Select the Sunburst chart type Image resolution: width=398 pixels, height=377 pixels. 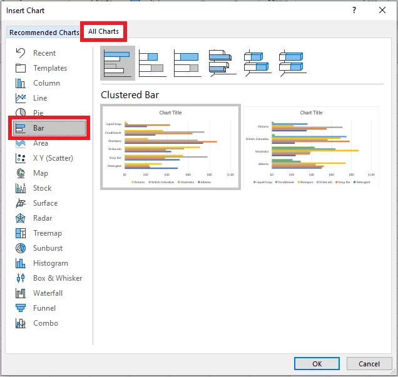click(x=48, y=248)
